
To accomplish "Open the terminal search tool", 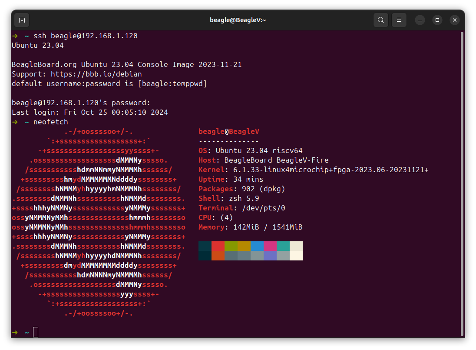I will (x=381, y=20).
